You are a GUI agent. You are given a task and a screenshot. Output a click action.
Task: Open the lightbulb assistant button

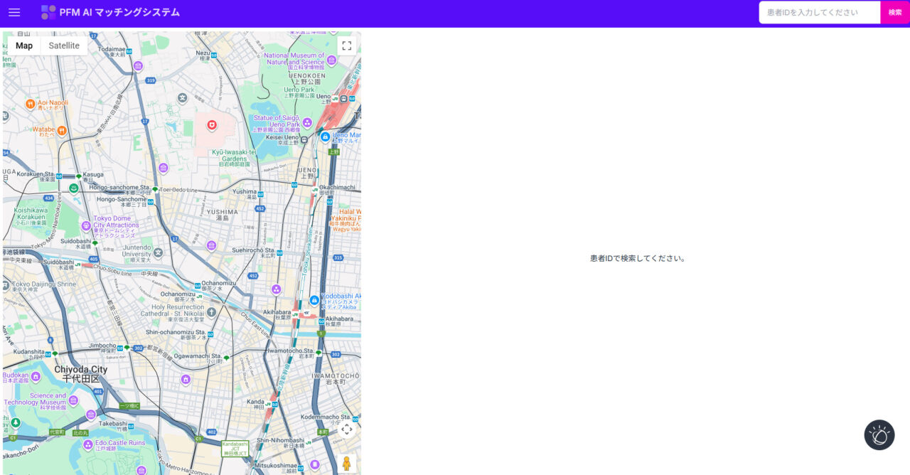point(879,434)
